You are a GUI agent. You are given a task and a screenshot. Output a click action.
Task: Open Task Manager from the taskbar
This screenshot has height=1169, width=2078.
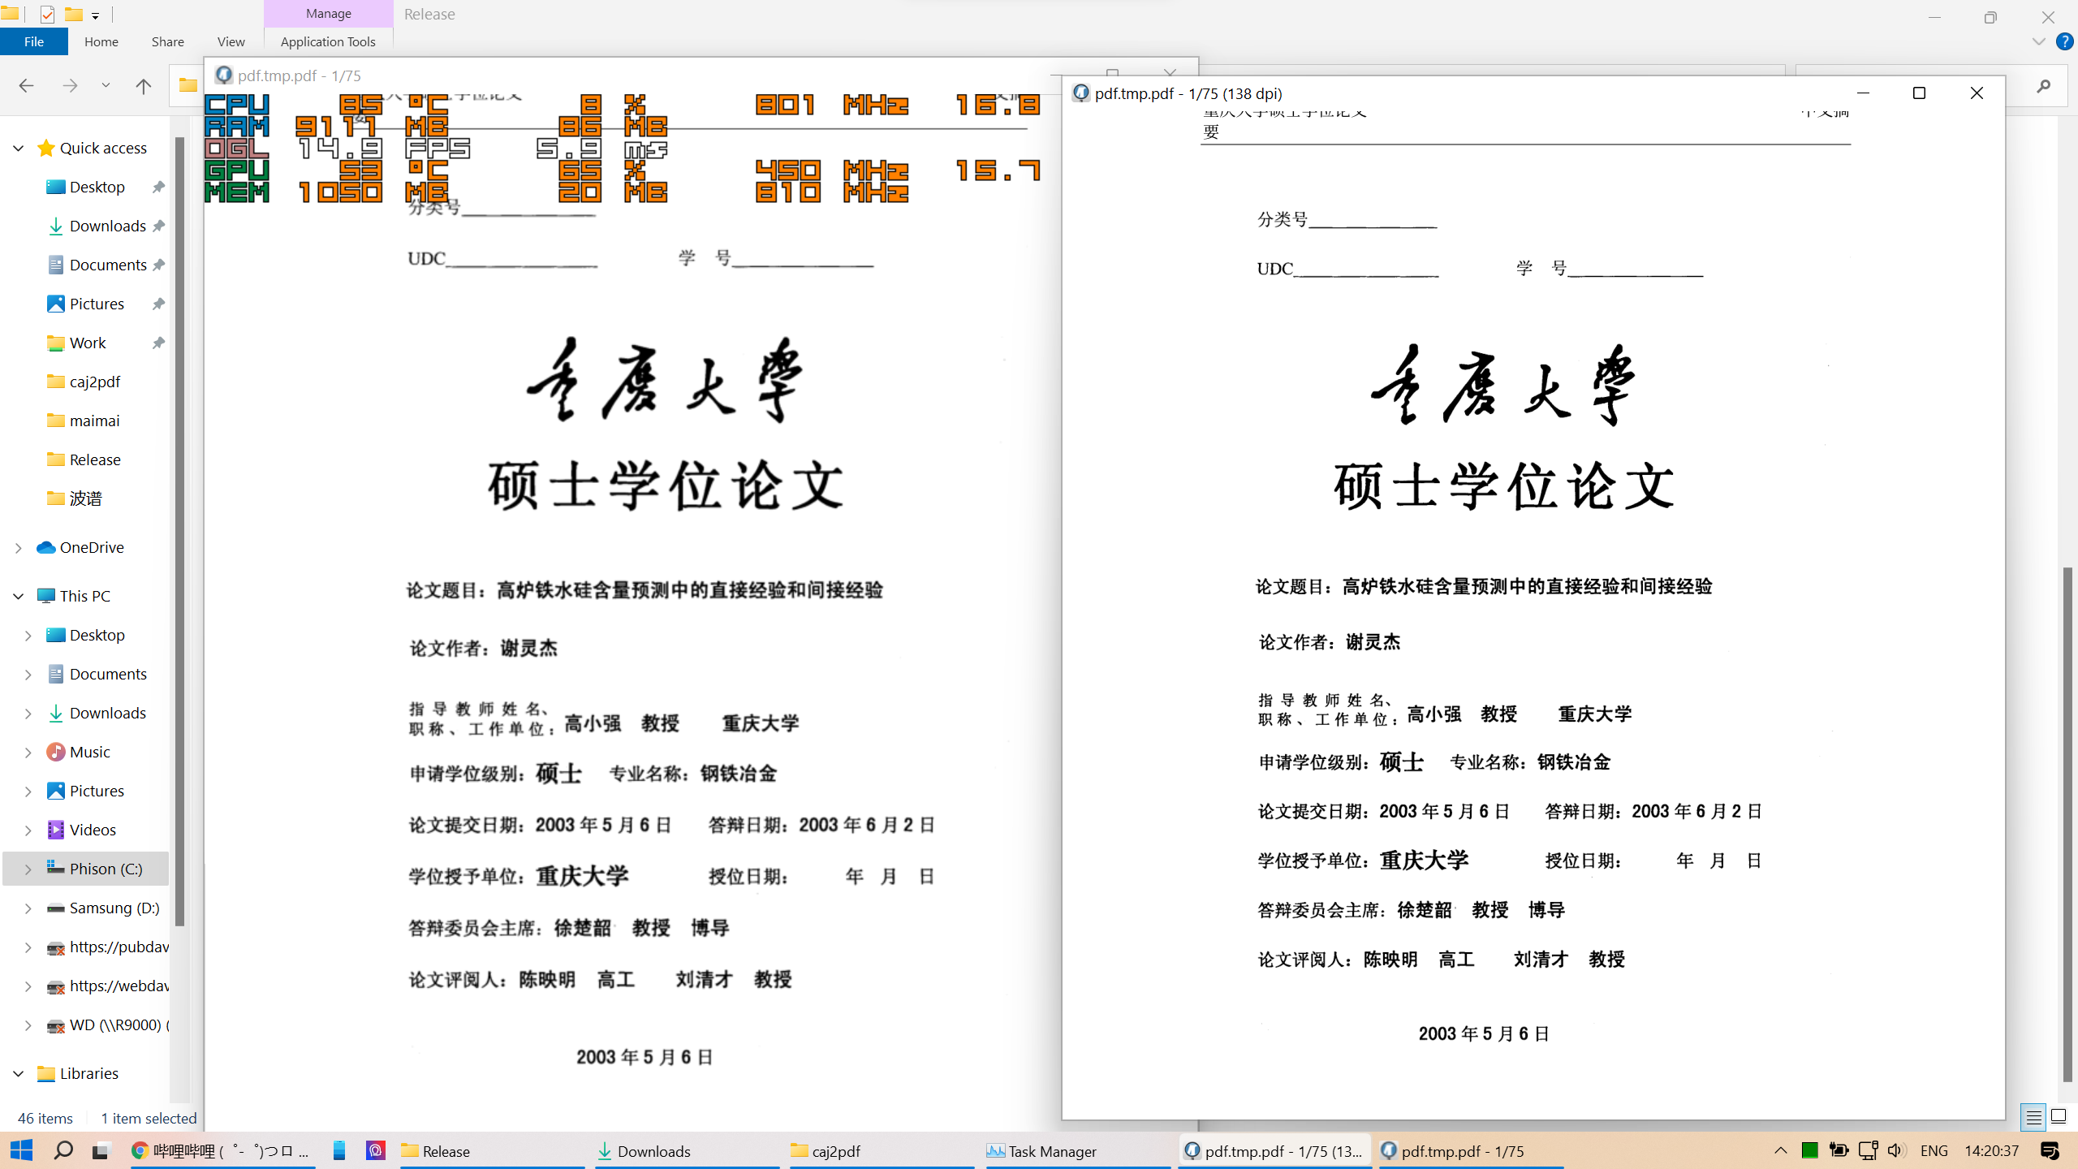click(x=1043, y=1151)
